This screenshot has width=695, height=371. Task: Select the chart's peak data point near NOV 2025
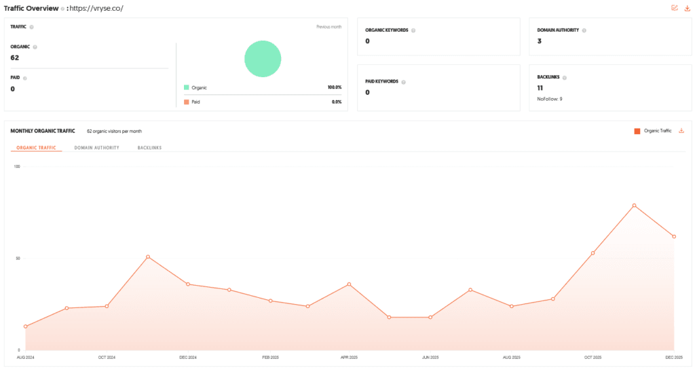tap(635, 206)
